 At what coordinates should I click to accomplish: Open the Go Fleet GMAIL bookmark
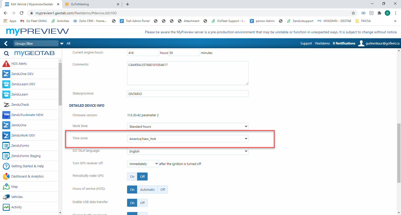tap(34, 21)
